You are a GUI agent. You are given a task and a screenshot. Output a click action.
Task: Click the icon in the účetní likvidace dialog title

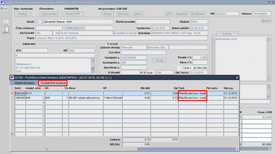(x=12, y=78)
